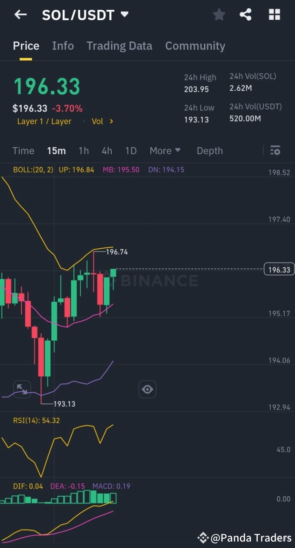Tap the 4h timeframe option
Viewport: 295px width, 548px height.
(107, 150)
